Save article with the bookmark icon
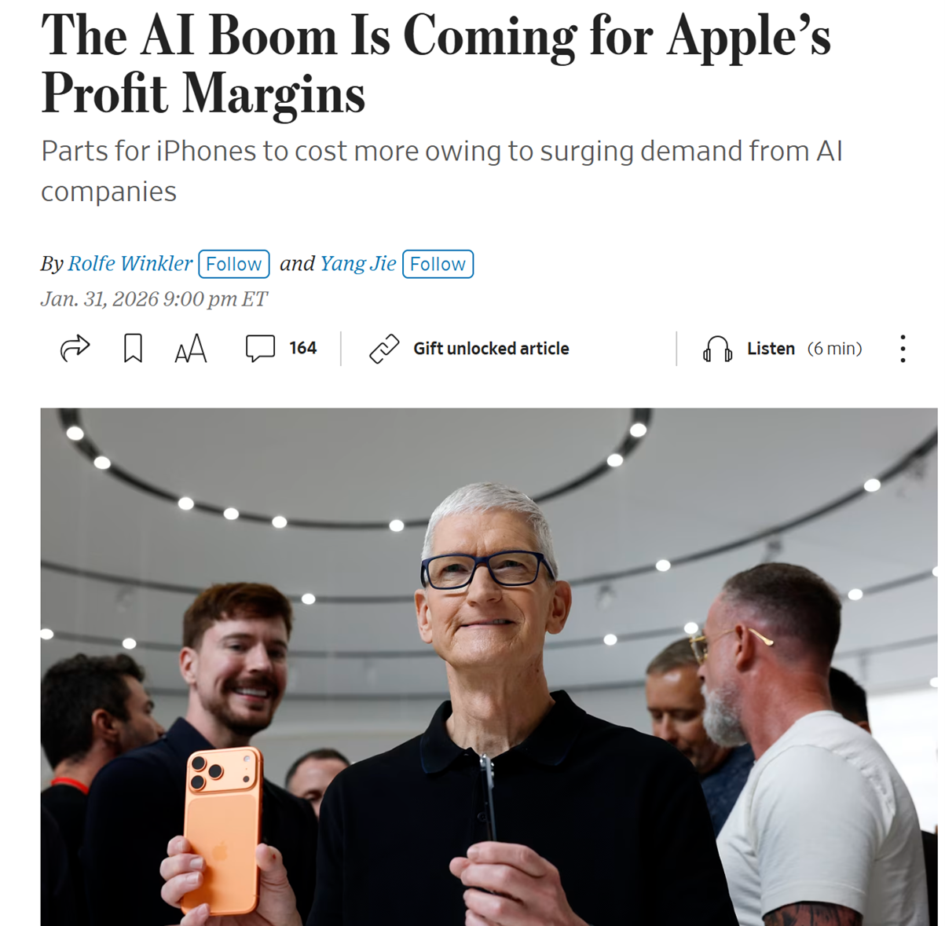945x926 pixels. (133, 348)
